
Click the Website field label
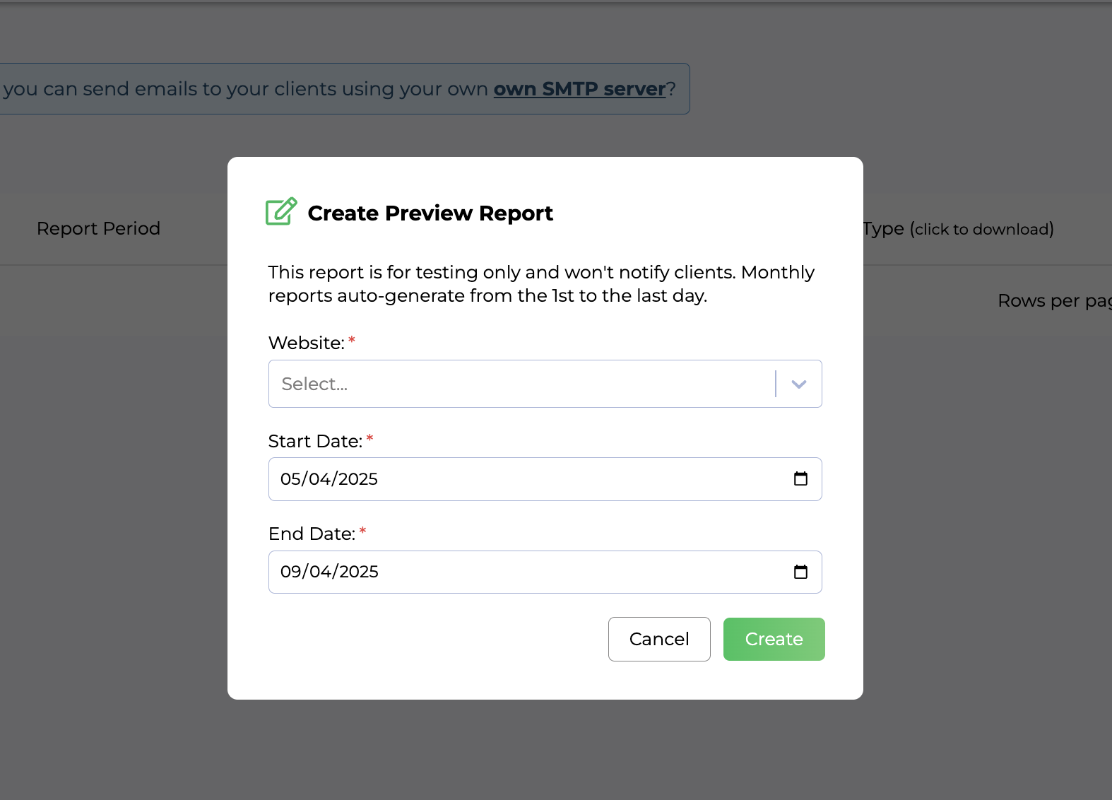coord(306,343)
